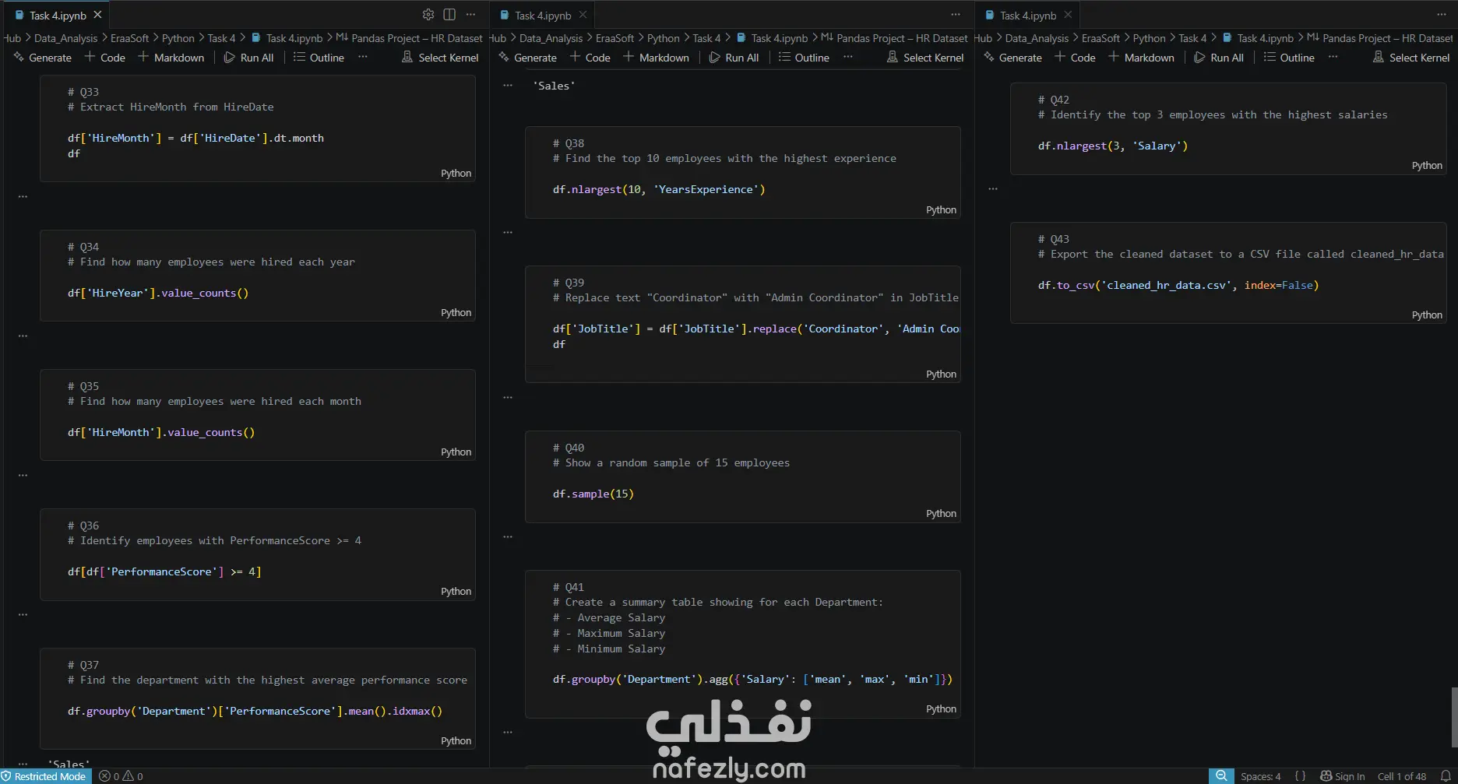This screenshot has height=784, width=1458.
Task: Add a Markdown cell in the Q33 pane
Action: pyautogui.click(x=171, y=58)
